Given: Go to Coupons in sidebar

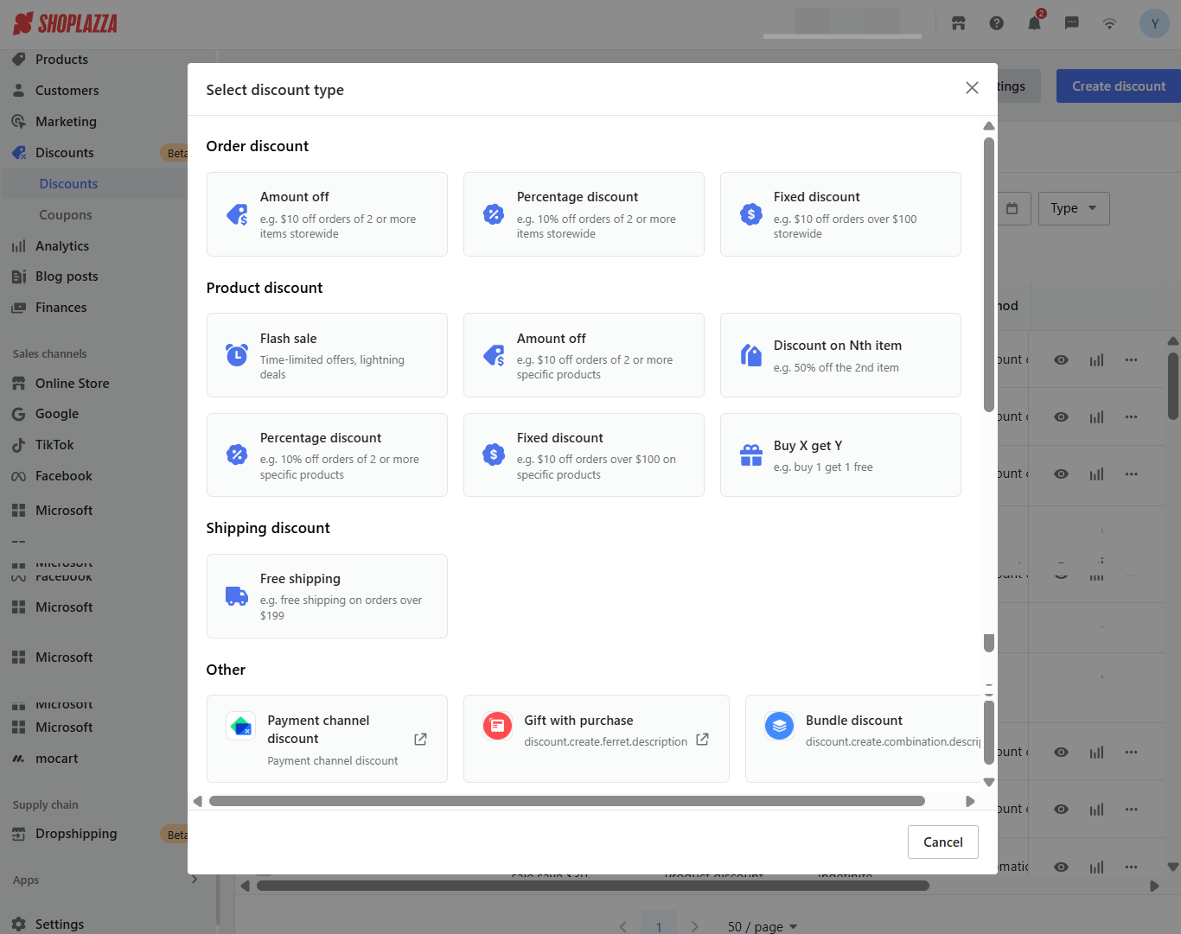Looking at the screenshot, I should [x=66, y=215].
